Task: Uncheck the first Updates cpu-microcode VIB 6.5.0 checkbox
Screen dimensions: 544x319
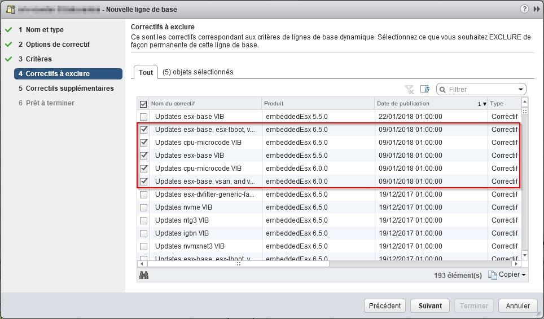Action: (x=143, y=143)
